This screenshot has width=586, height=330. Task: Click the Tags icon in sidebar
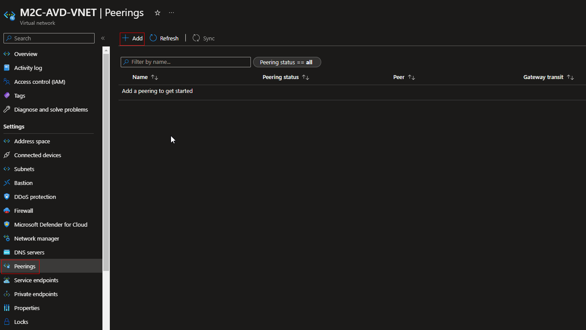[x=7, y=96]
